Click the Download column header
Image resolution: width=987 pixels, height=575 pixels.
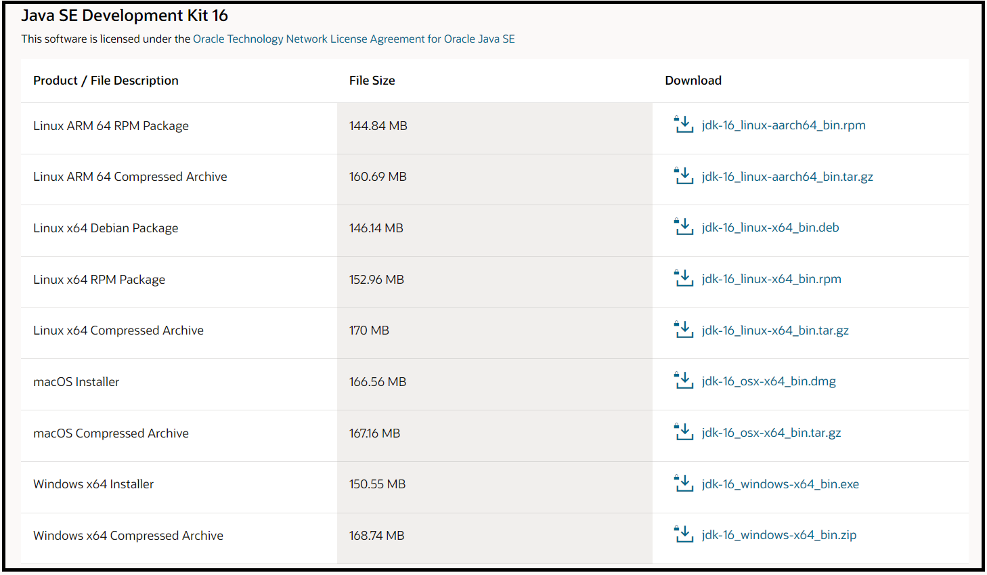click(x=693, y=81)
